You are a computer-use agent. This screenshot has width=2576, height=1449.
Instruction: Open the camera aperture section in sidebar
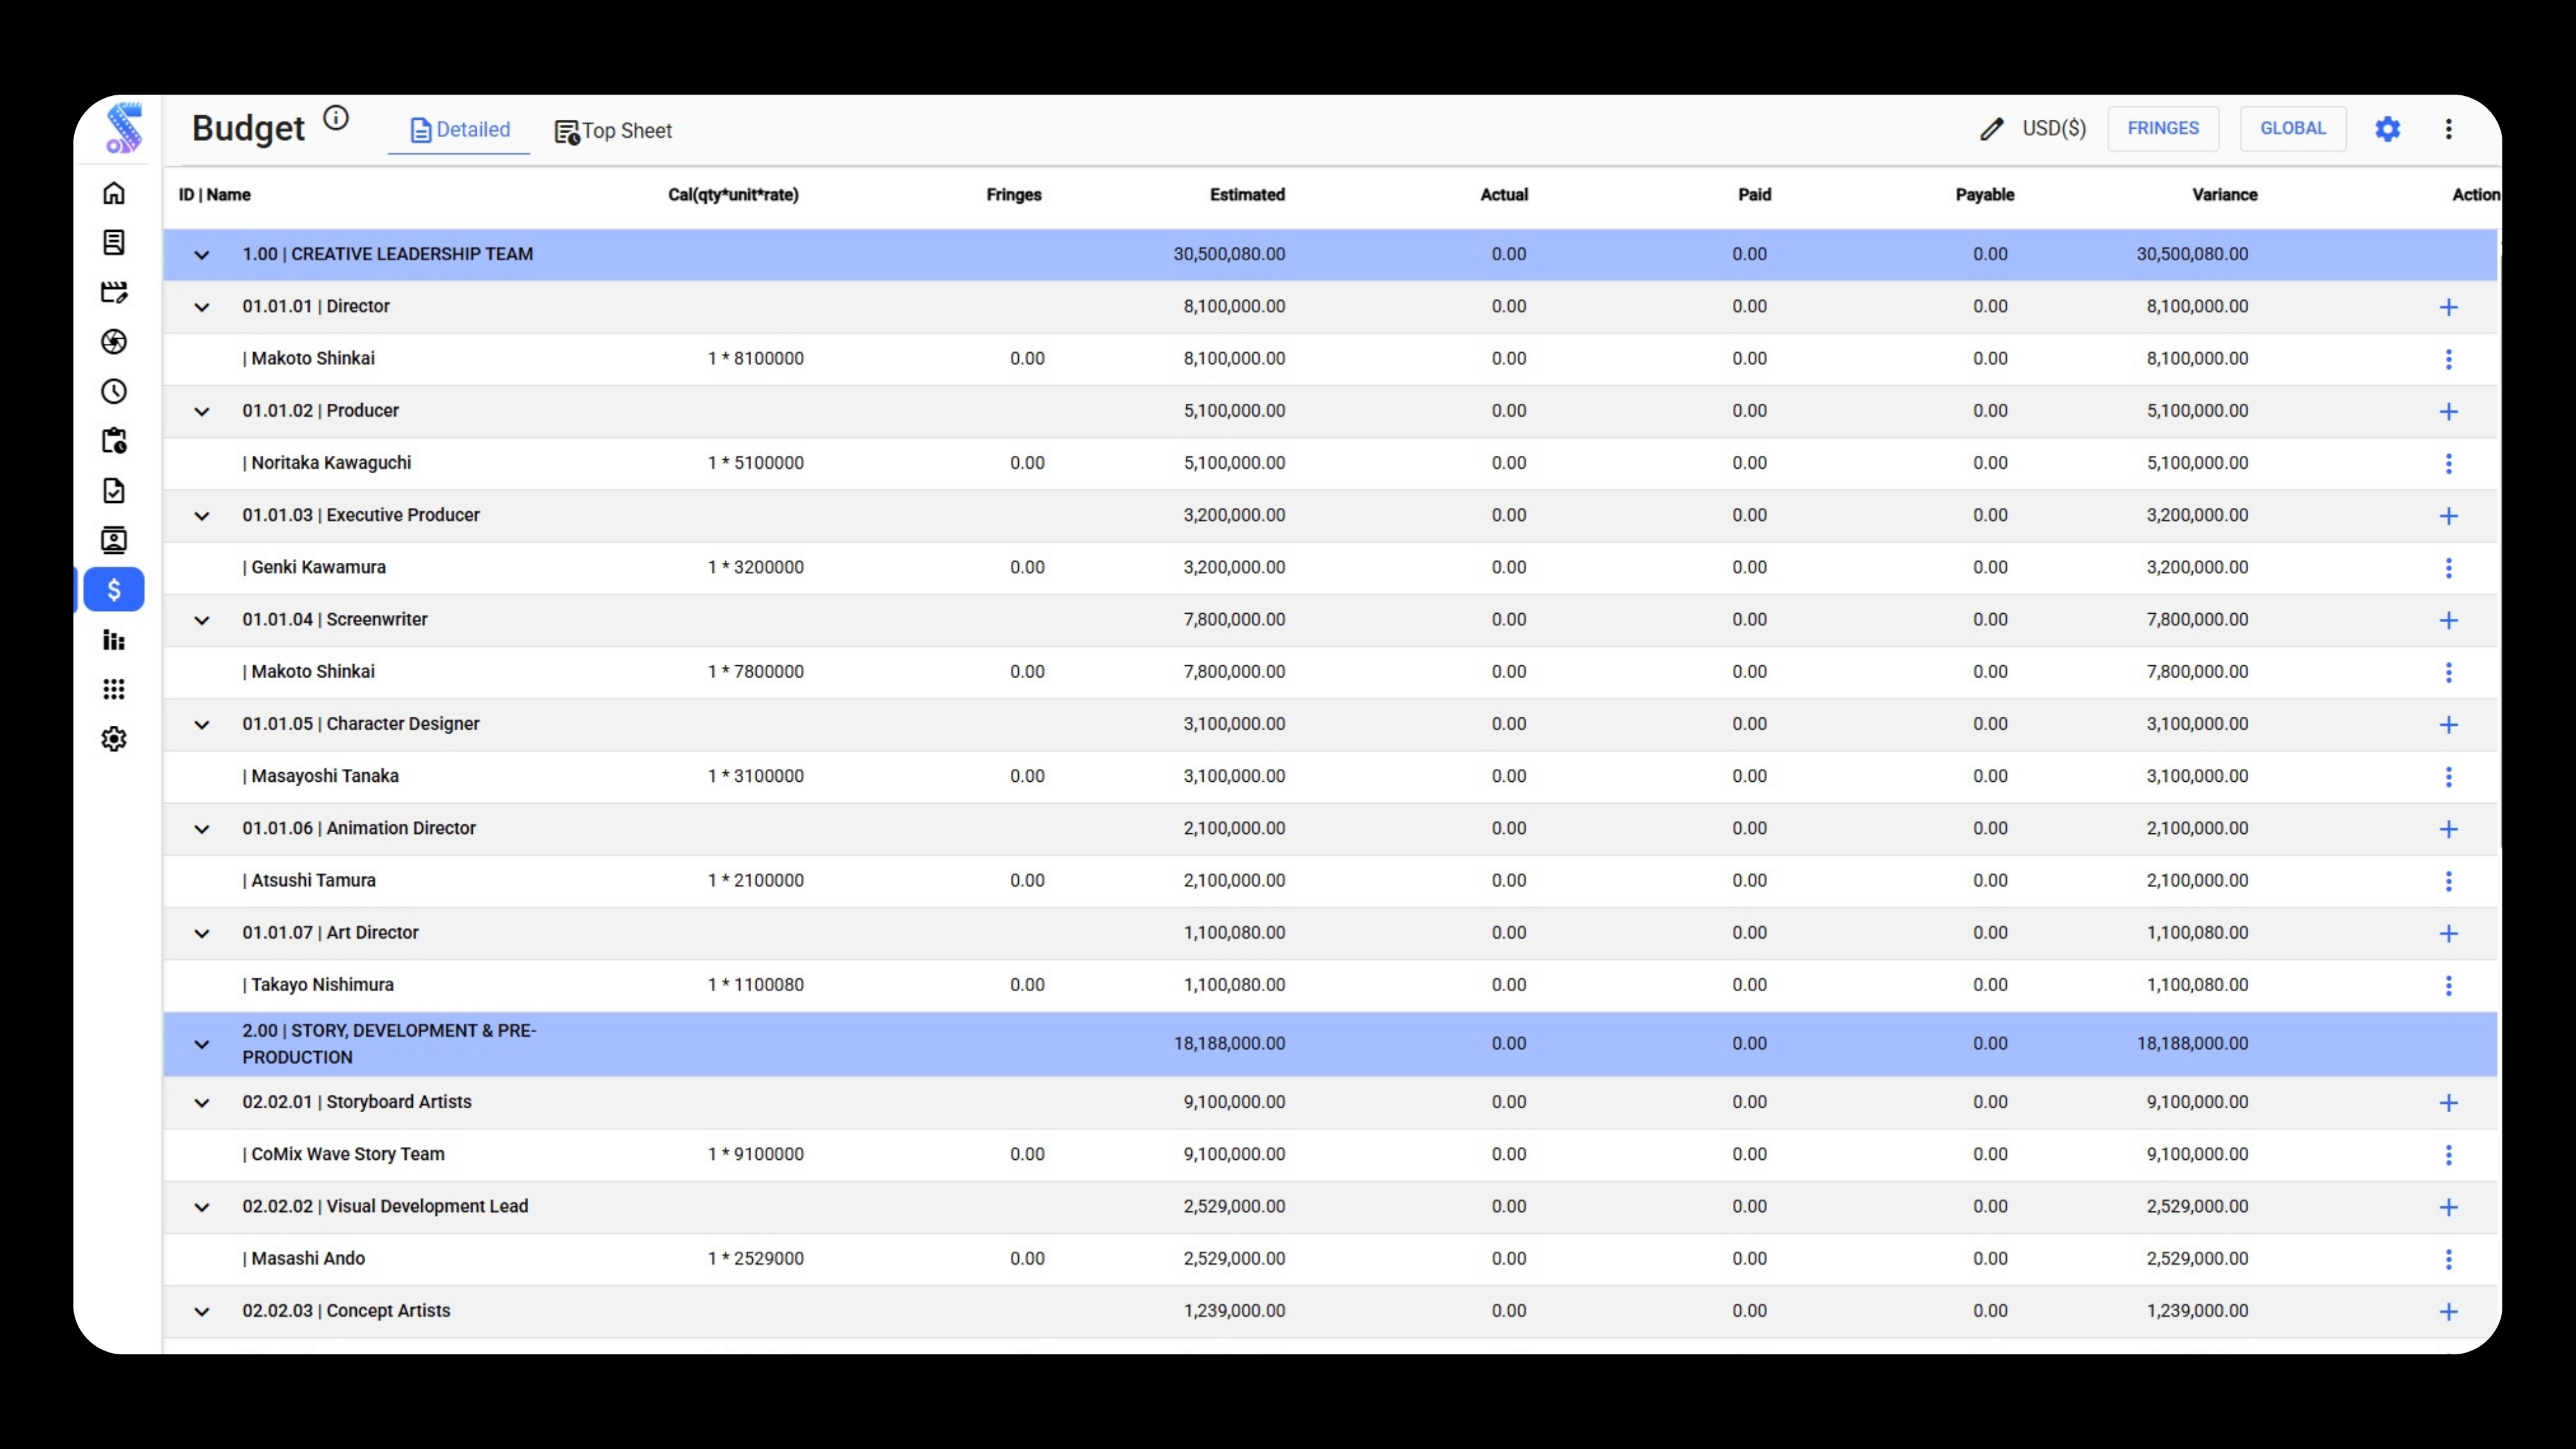[115, 342]
